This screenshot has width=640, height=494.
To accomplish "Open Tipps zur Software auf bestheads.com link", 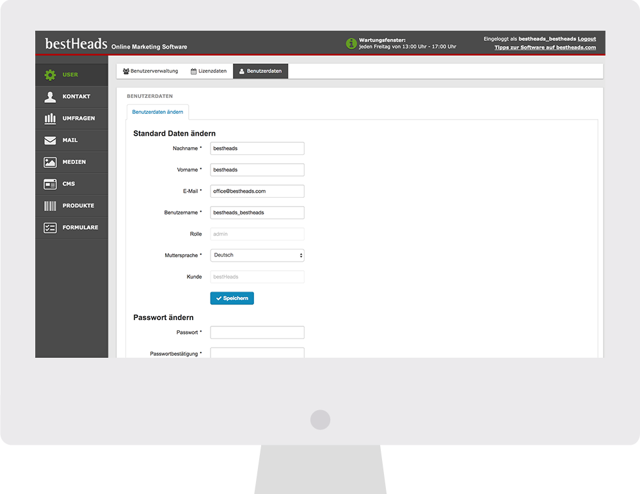I will point(545,48).
